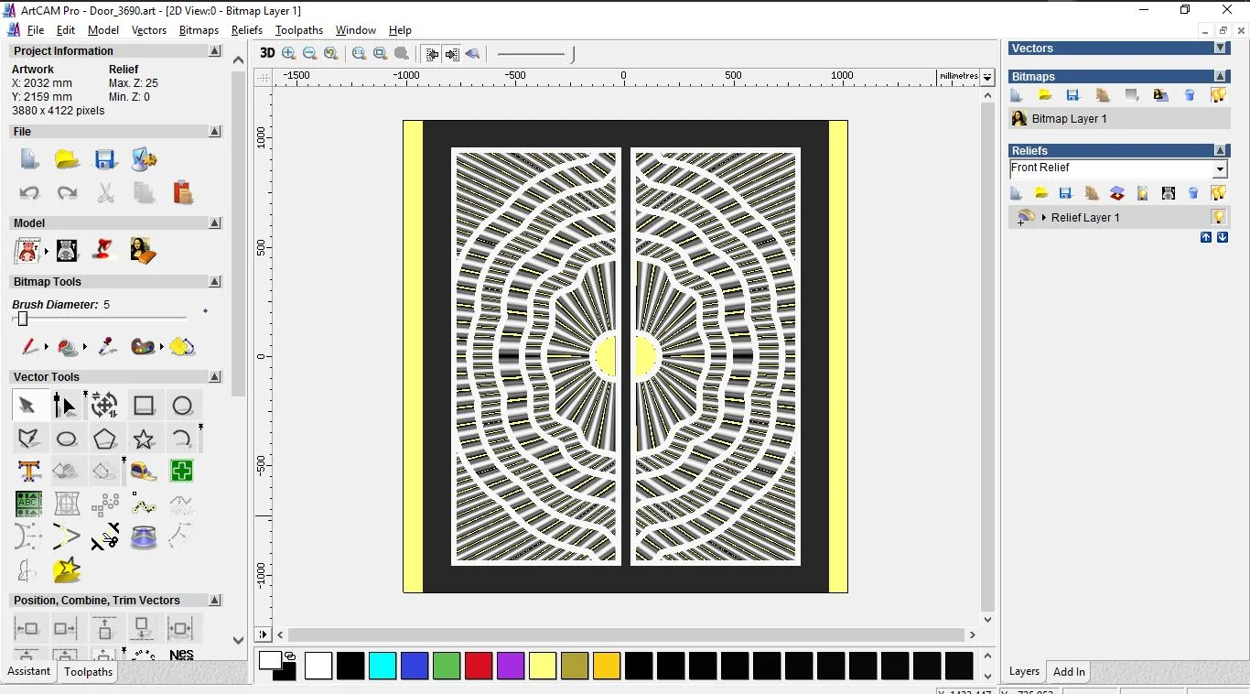Delete bitmap layer with trash icon

[1190, 95]
